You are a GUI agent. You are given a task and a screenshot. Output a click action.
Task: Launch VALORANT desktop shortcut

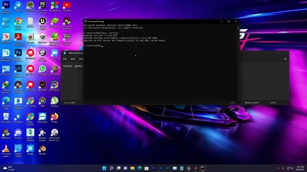42,86
